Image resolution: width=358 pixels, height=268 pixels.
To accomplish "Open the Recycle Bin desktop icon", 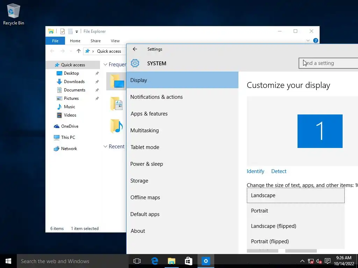I will point(14,14).
